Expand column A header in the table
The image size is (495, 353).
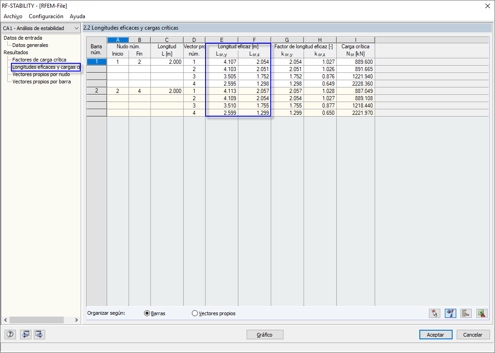[x=118, y=40]
